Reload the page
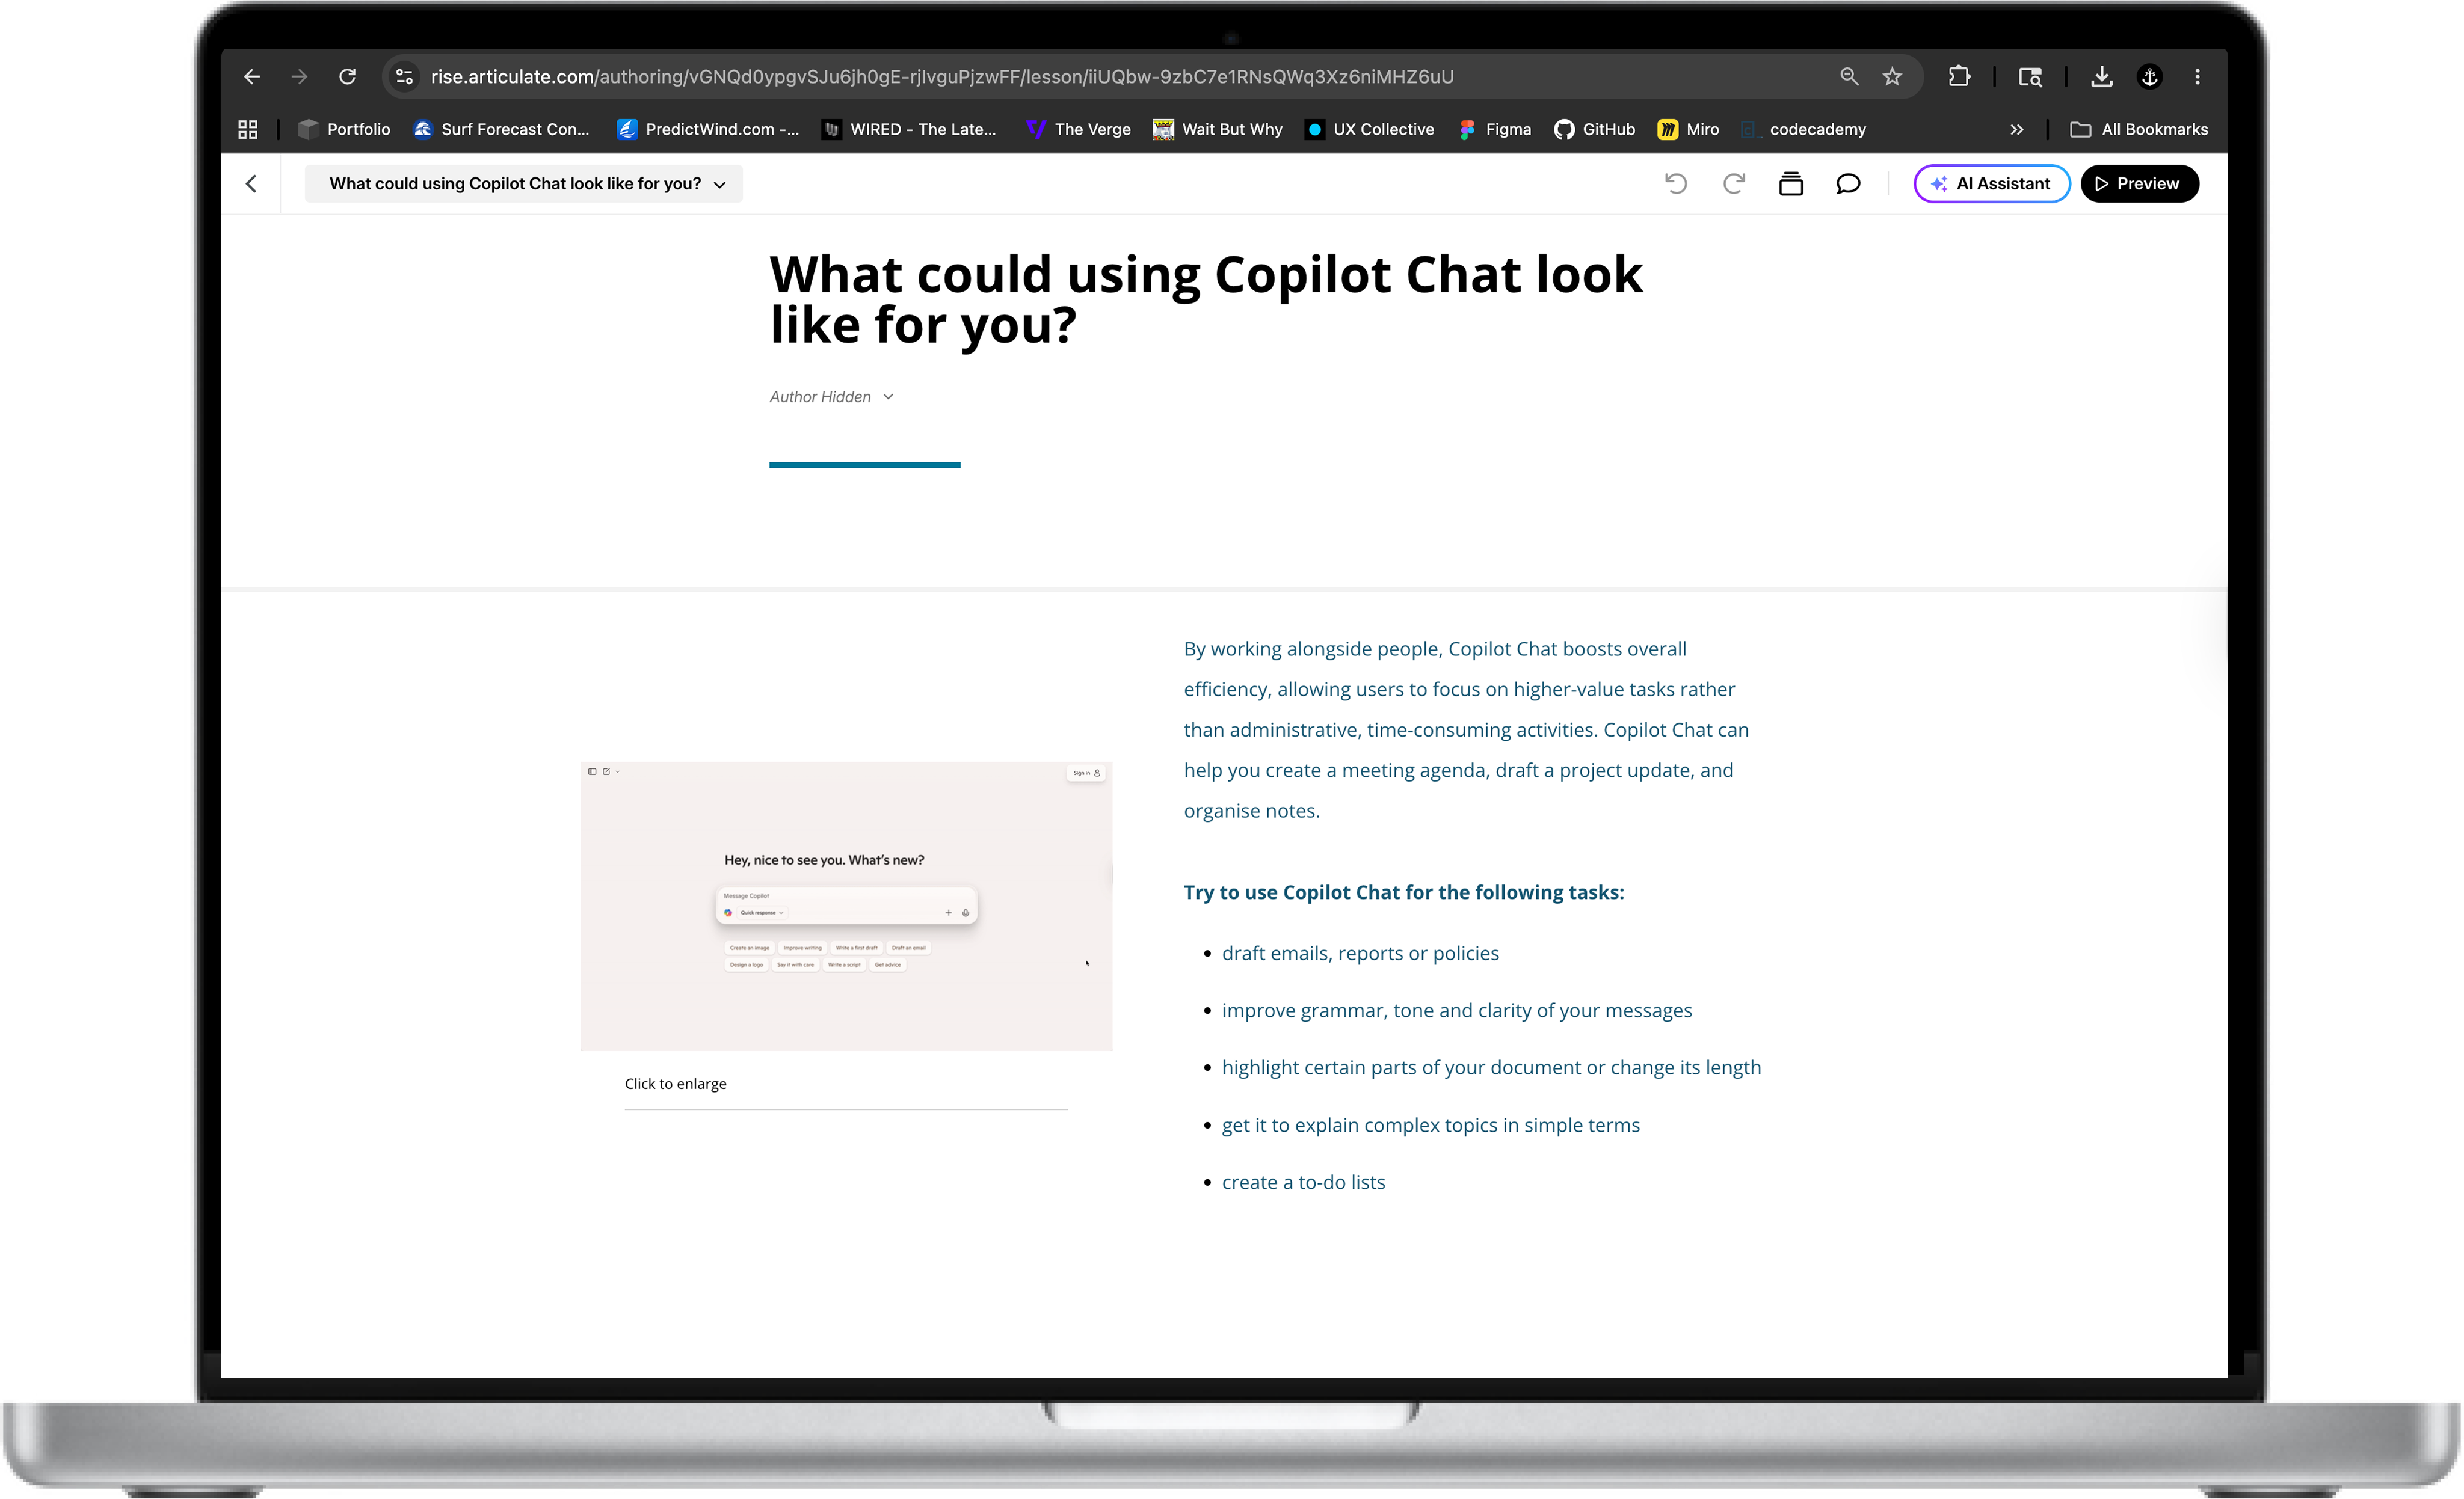This screenshot has width=2464, height=1499. pos(347,77)
